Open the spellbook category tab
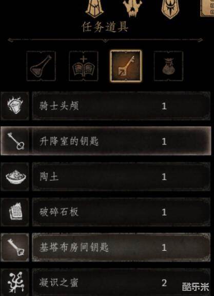 point(84,66)
